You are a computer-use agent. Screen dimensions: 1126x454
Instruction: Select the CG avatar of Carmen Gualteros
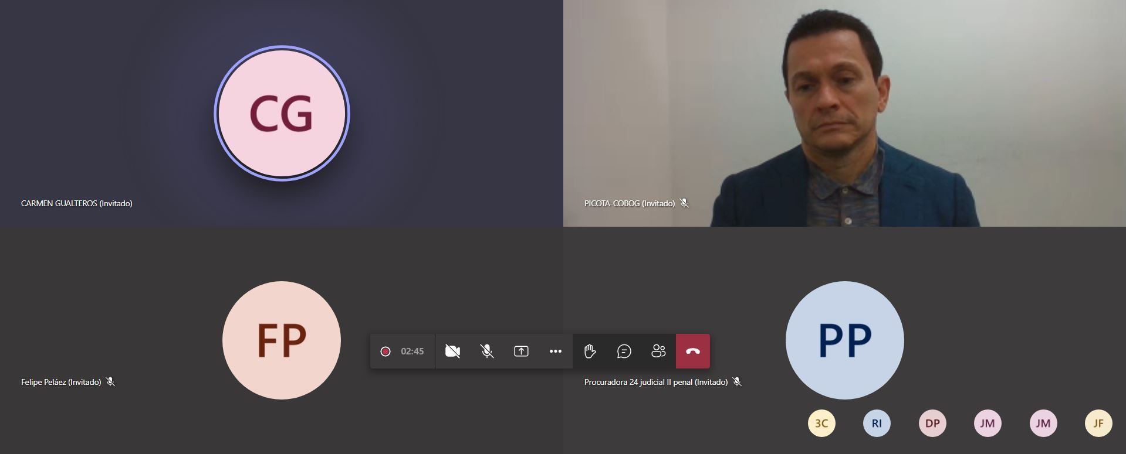(282, 113)
